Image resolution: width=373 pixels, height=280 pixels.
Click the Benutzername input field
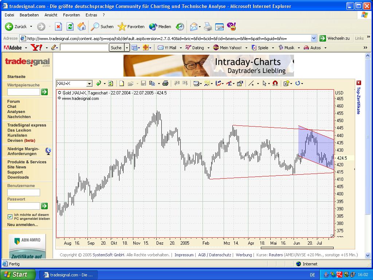tap(24, 192)
